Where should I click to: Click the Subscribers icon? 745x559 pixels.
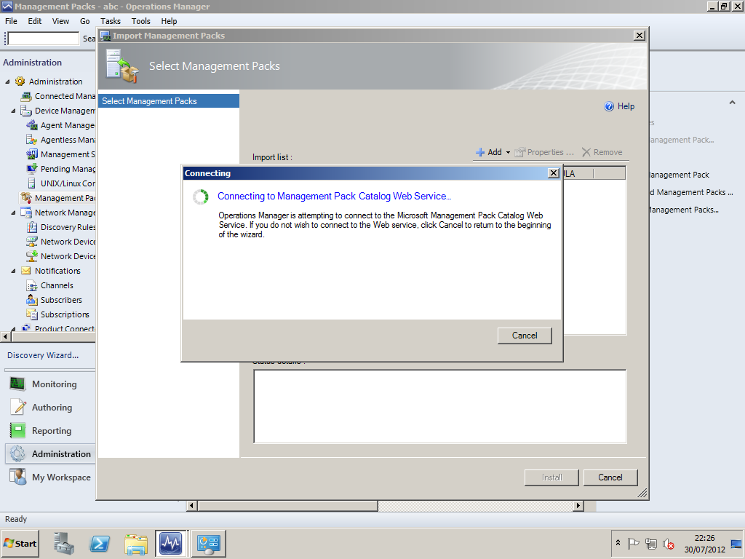32,300
